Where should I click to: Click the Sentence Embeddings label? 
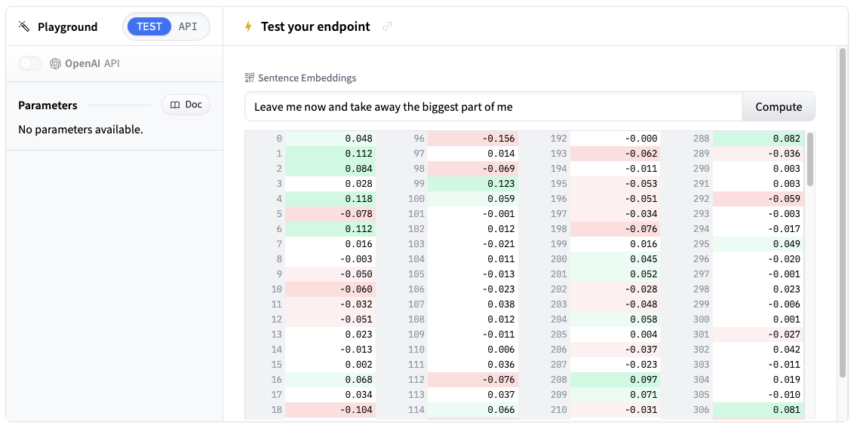pyautogui.click(x=307, y=78)
